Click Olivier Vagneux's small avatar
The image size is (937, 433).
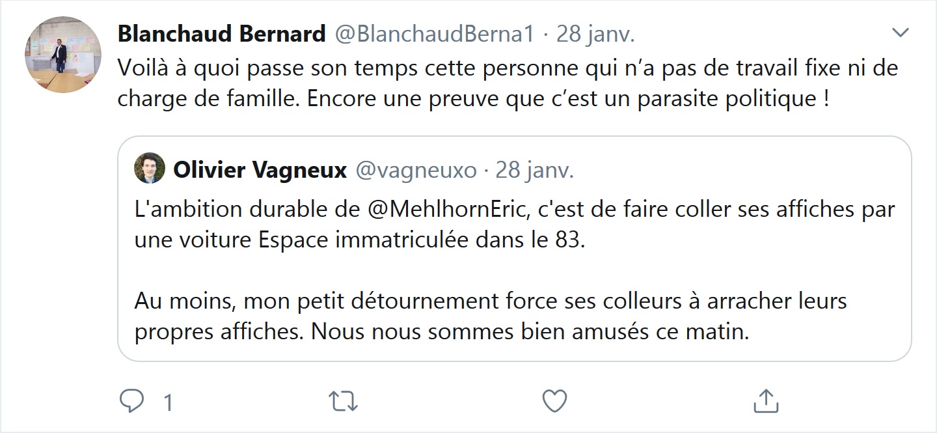[x=150, y=171]
